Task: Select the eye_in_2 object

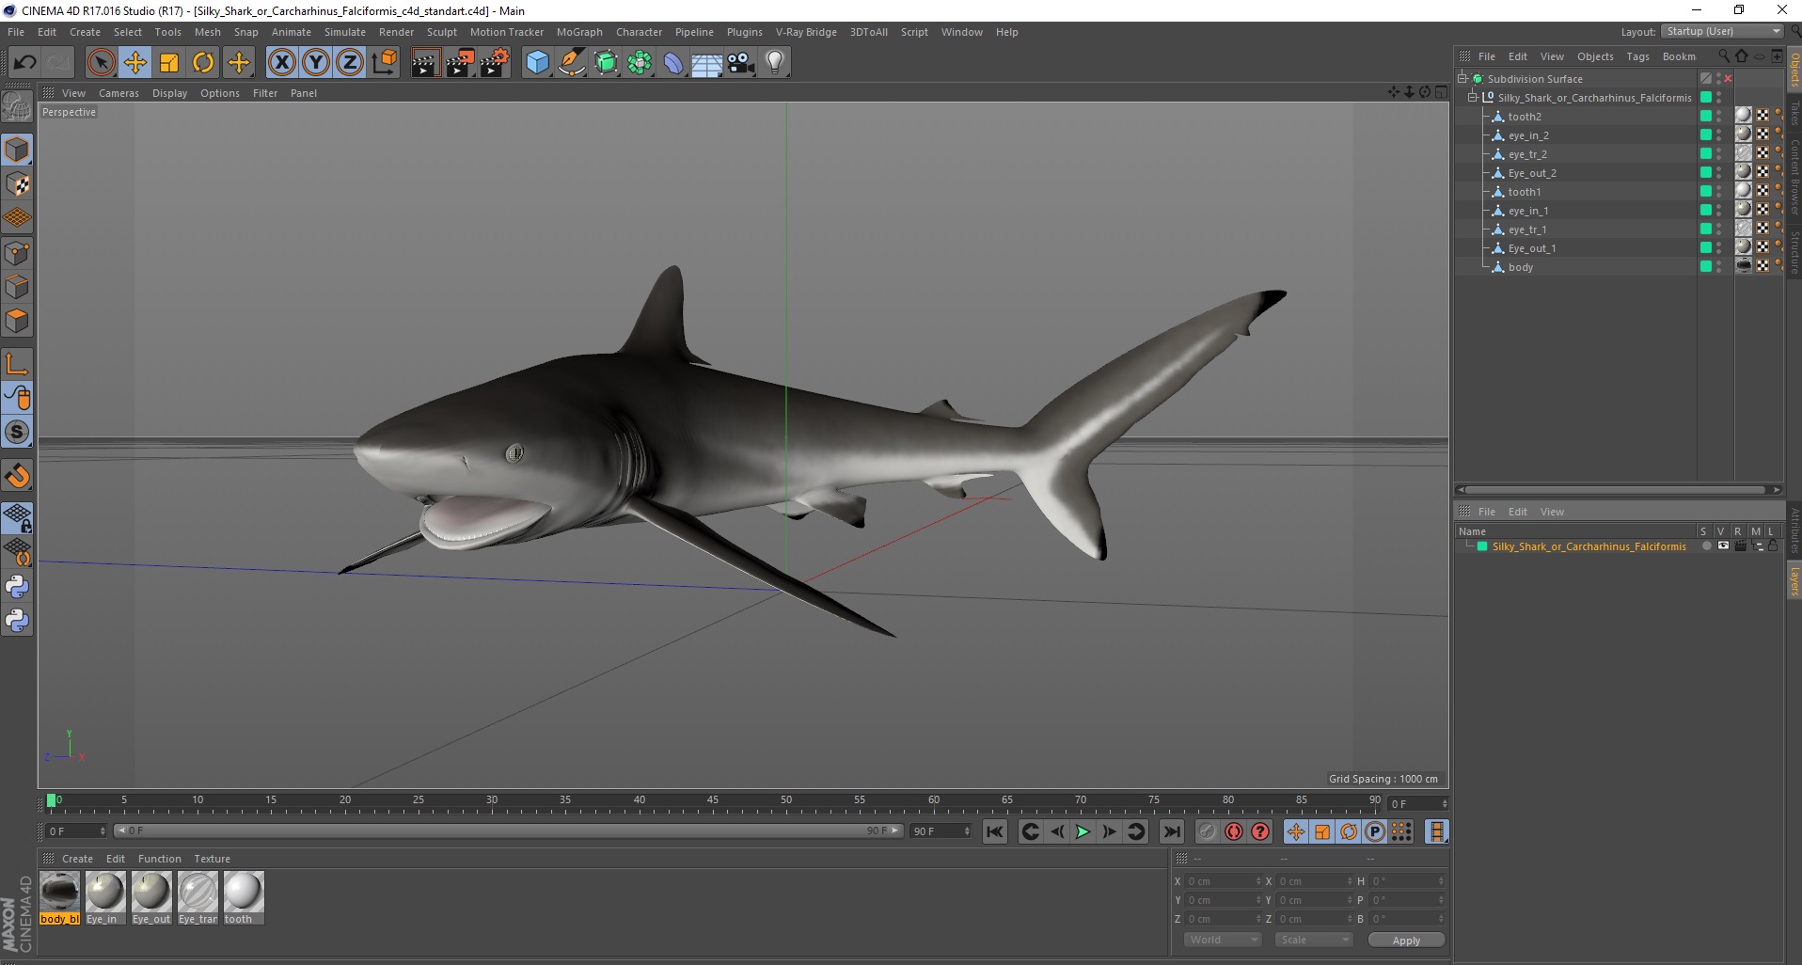Action: click(x=1528, y=135)
